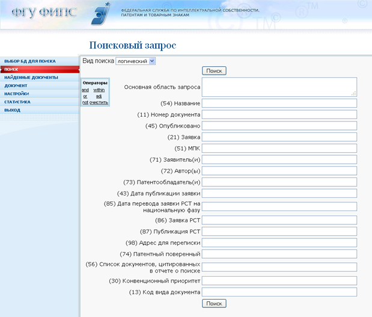372x317 pixels.
Task: Click the Основная область запроса textarea resize grip
Action: coord(354,94)
